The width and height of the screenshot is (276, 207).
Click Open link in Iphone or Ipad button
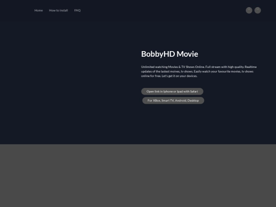[172, 91]
